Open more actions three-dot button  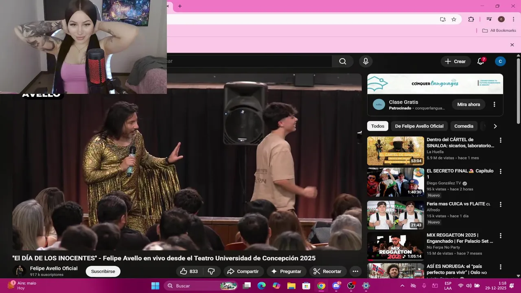(355, 271)
